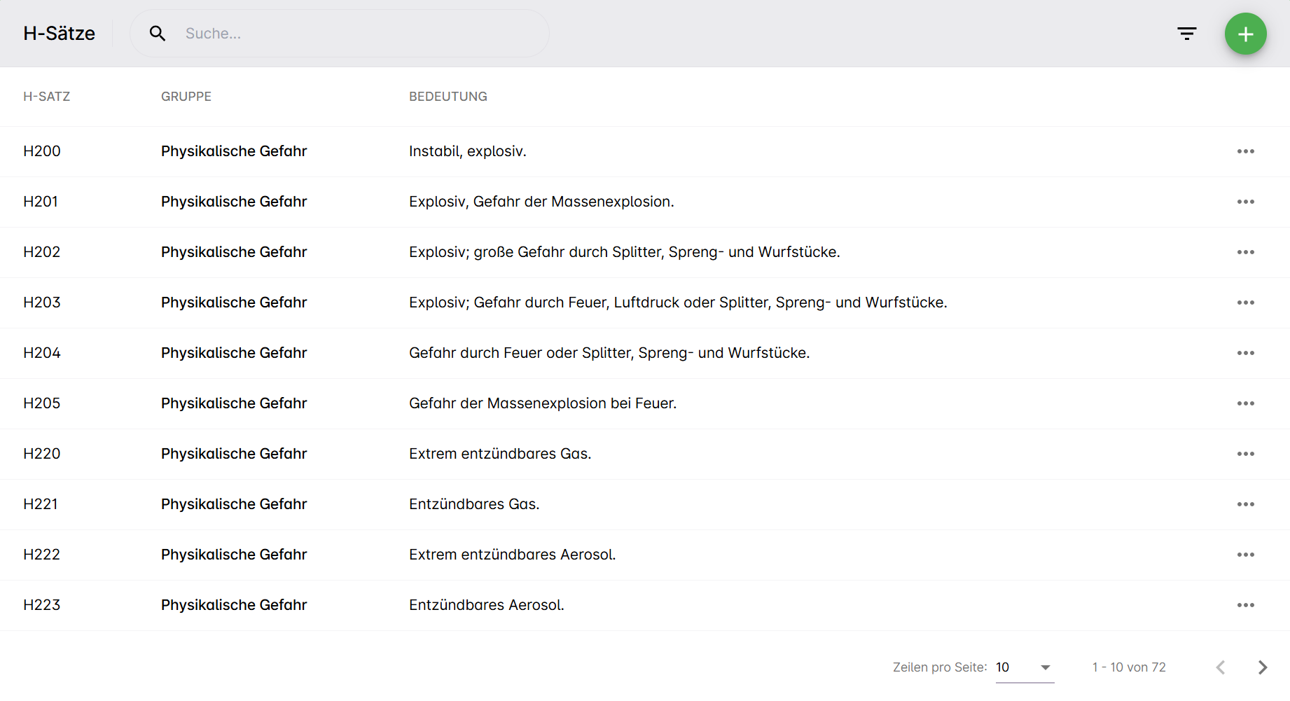
Task: Open the three-dot menu for H220
Action: tap(1245, 454)
